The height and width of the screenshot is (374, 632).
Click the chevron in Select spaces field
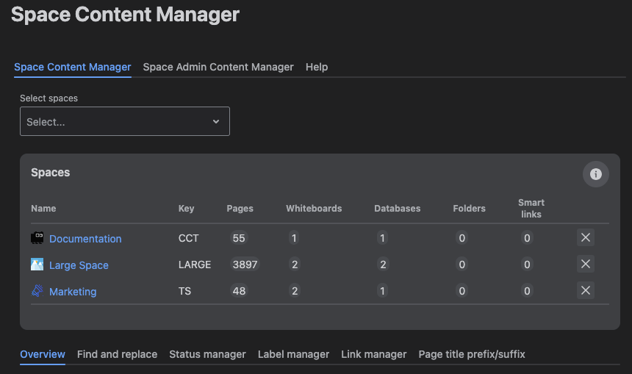[x=216, y=121]
